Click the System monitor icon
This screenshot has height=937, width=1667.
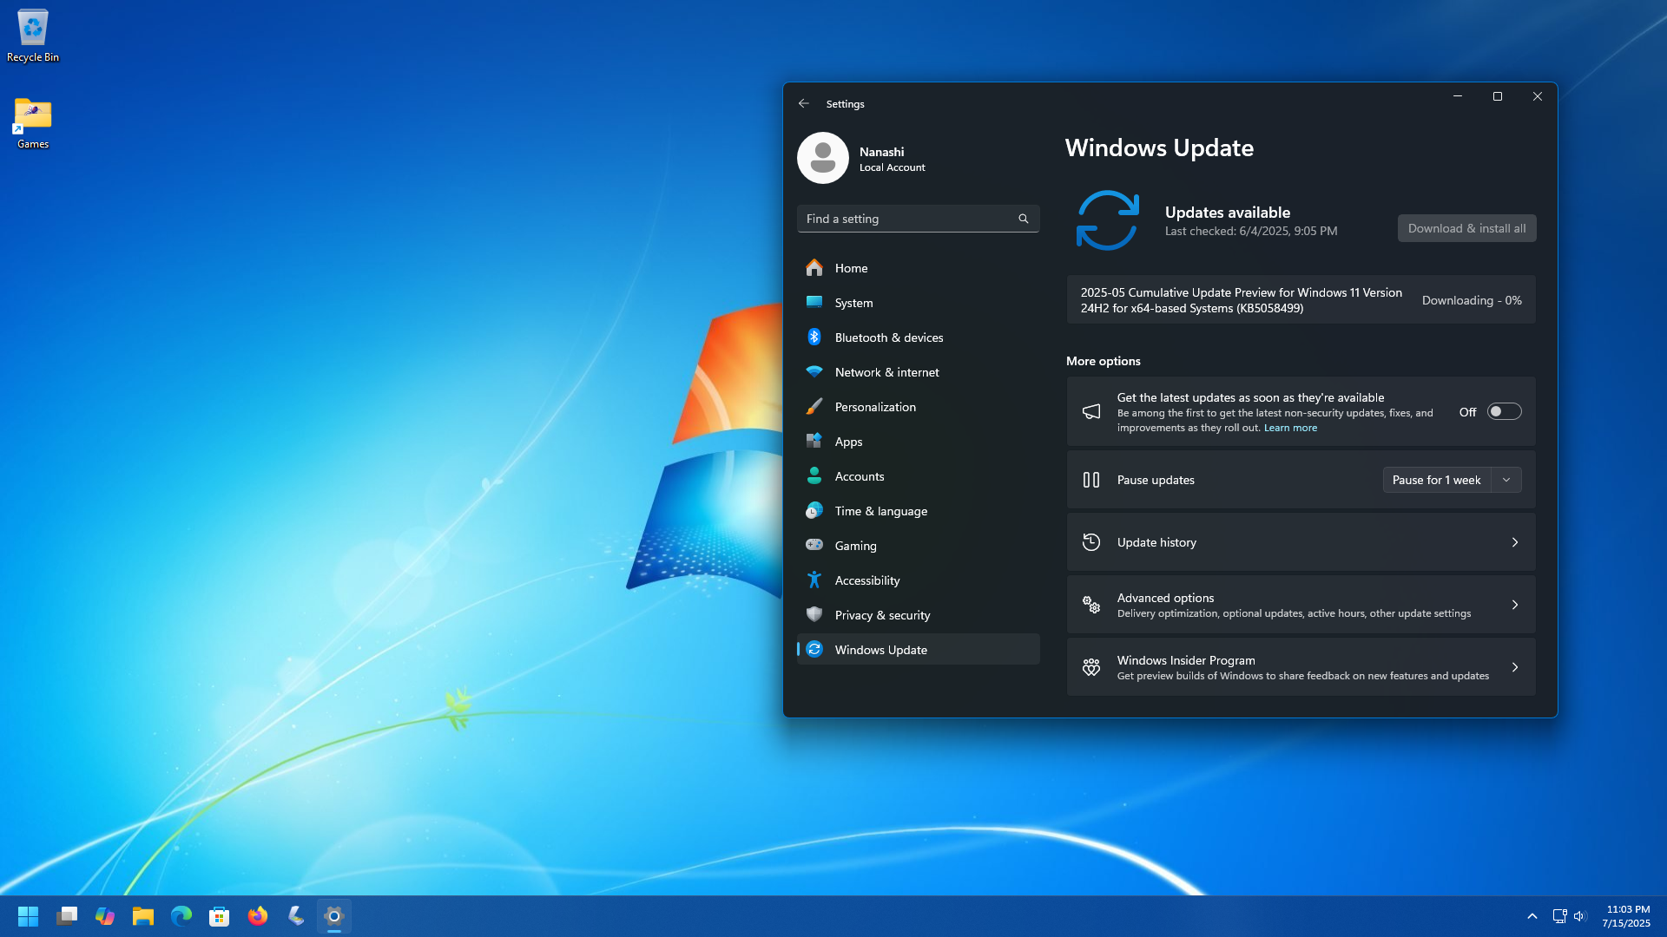coord(814,303)
